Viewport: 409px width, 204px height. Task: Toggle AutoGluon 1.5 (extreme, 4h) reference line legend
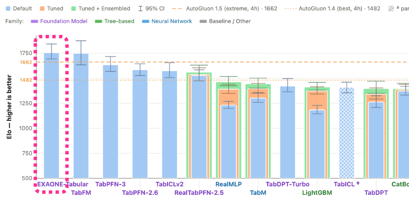pyautogui.click(x=224, y=8)
